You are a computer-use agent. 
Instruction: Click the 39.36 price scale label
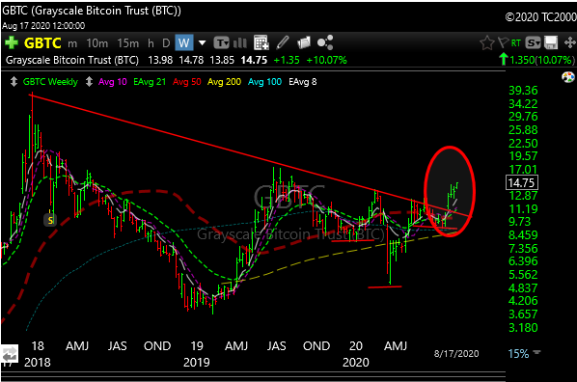(x=523, y=90)
